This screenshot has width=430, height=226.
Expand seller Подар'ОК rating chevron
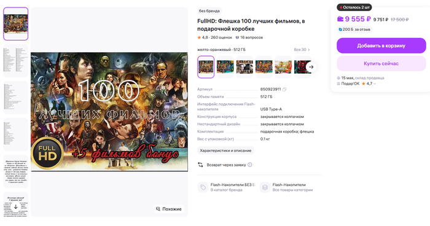375,84
